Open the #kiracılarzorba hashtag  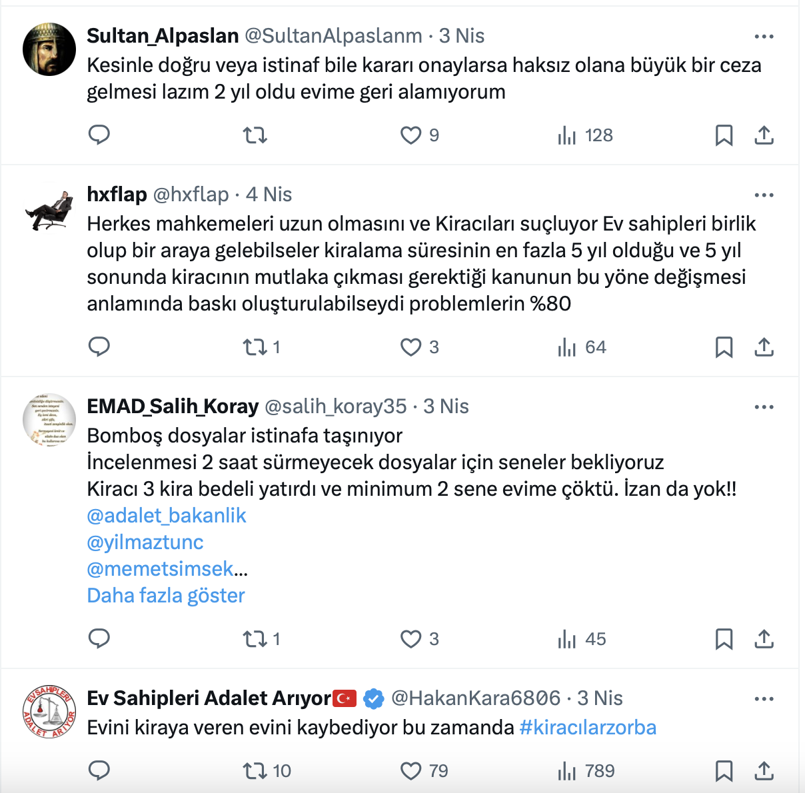pos(588,727)
